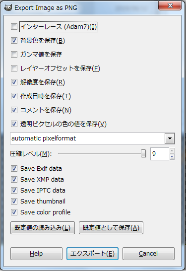Uncheck the 解像度を保存 checkbox

(14, 82)
